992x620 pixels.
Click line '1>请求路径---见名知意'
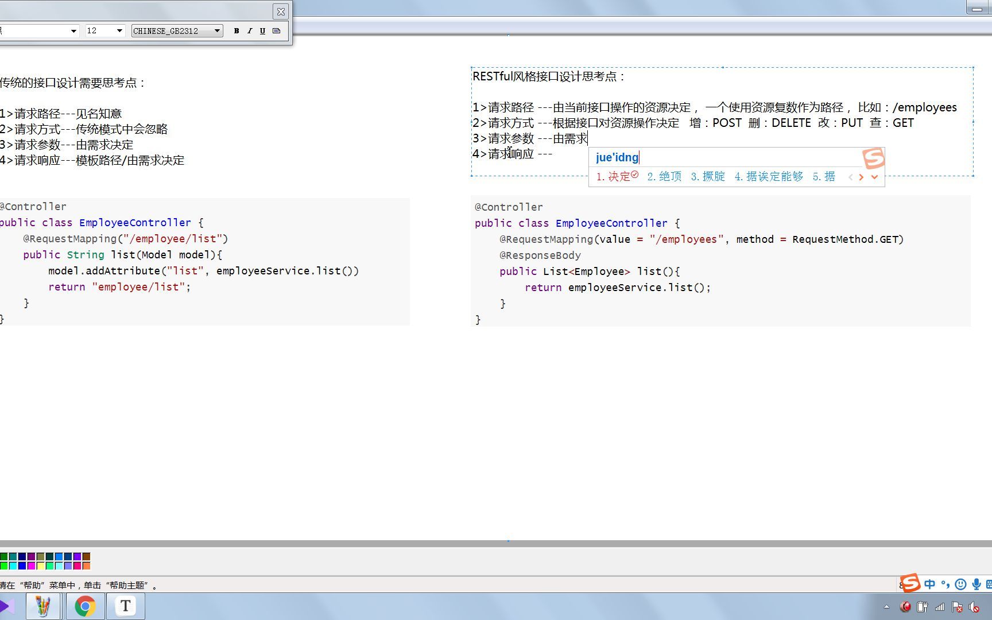(x=61, y=114)
